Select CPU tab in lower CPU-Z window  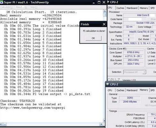(x=110, y=90)
